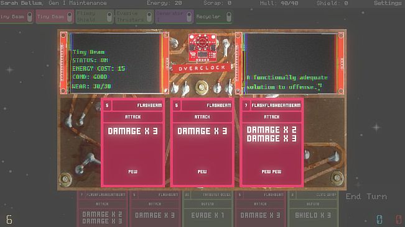405x227 pixels.
Task: Click the blue card pile icon
Action: [x=379, y=219]
